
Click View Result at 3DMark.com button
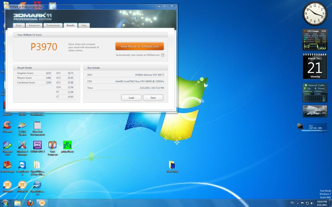point(139,47)
